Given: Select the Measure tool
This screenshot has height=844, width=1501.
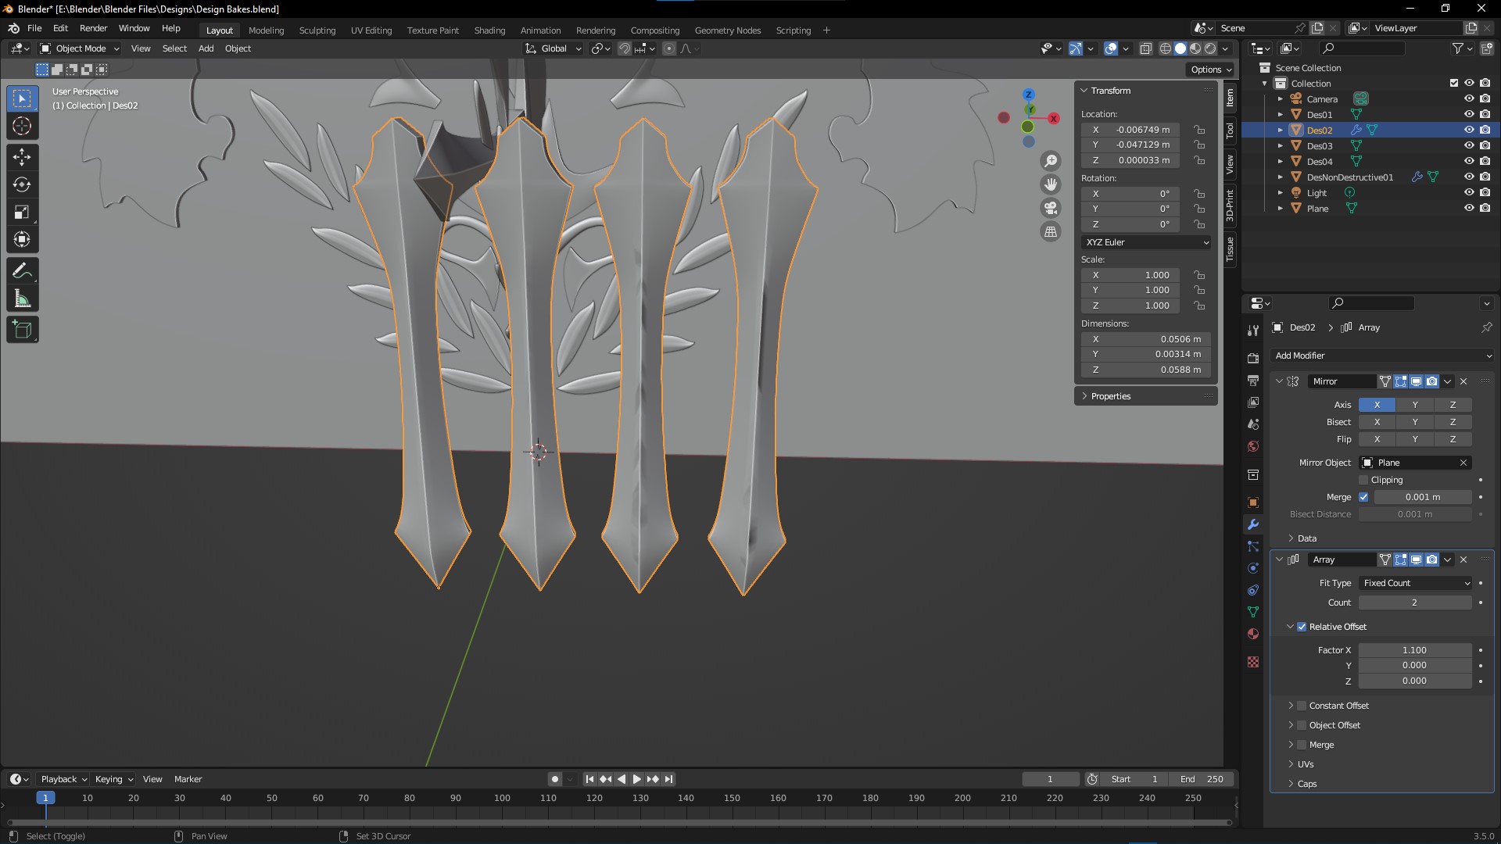Looking at the screenshot, I should point(22,299).
